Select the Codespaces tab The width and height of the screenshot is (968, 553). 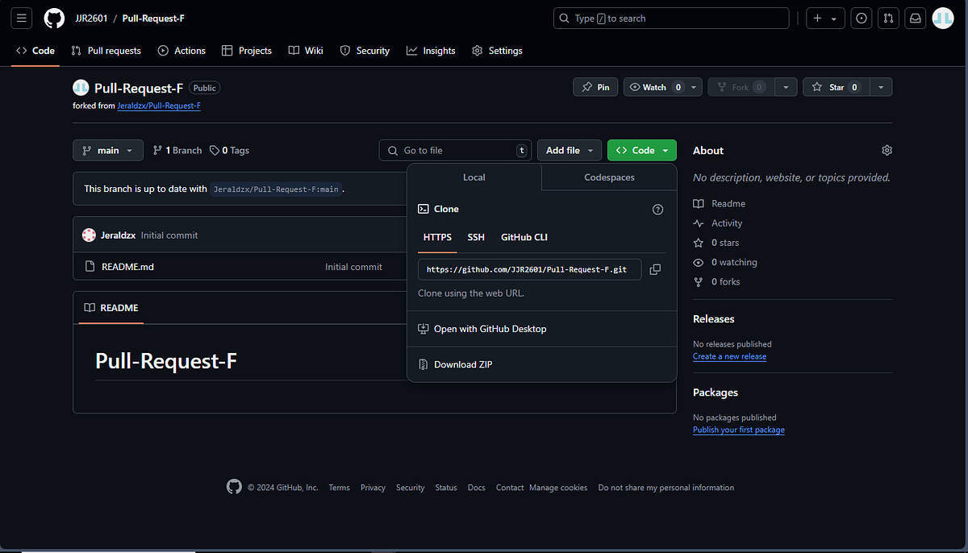point(609,177)
